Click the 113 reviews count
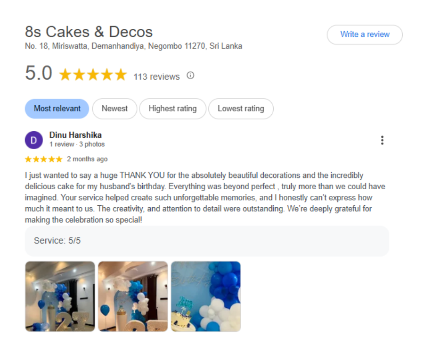424x354 pixels. 156,76
